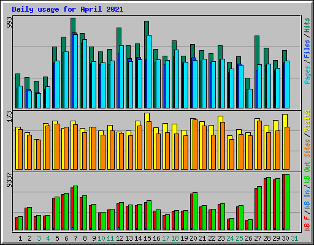
Task: Click day 27 label
Action: coord(258,238)
